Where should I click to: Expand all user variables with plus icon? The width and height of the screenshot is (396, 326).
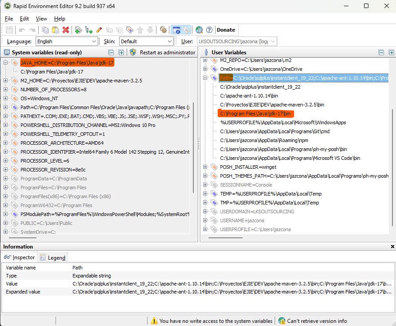pos(392,53)
